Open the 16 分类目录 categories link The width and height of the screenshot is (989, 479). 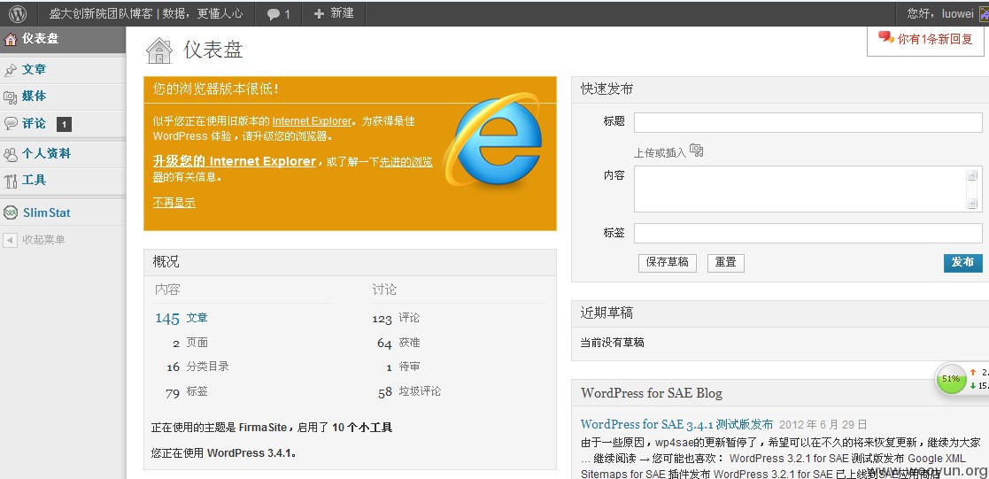click(x=197, y=367)
